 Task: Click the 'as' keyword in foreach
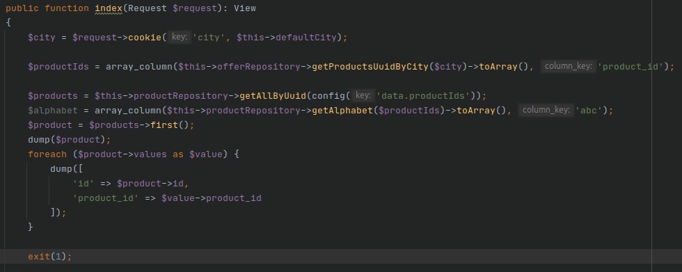pyautogui.click(x=178, y=154)
